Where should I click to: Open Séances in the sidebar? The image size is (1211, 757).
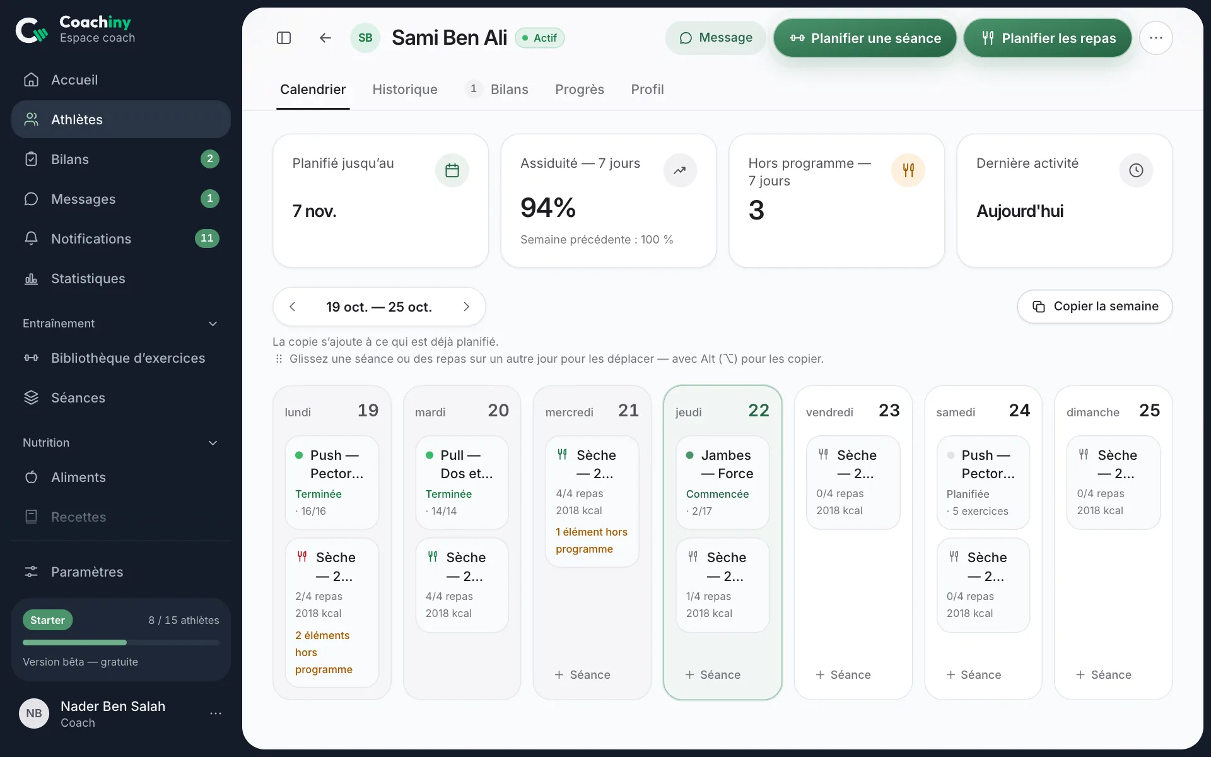click(x=121, y=397)
